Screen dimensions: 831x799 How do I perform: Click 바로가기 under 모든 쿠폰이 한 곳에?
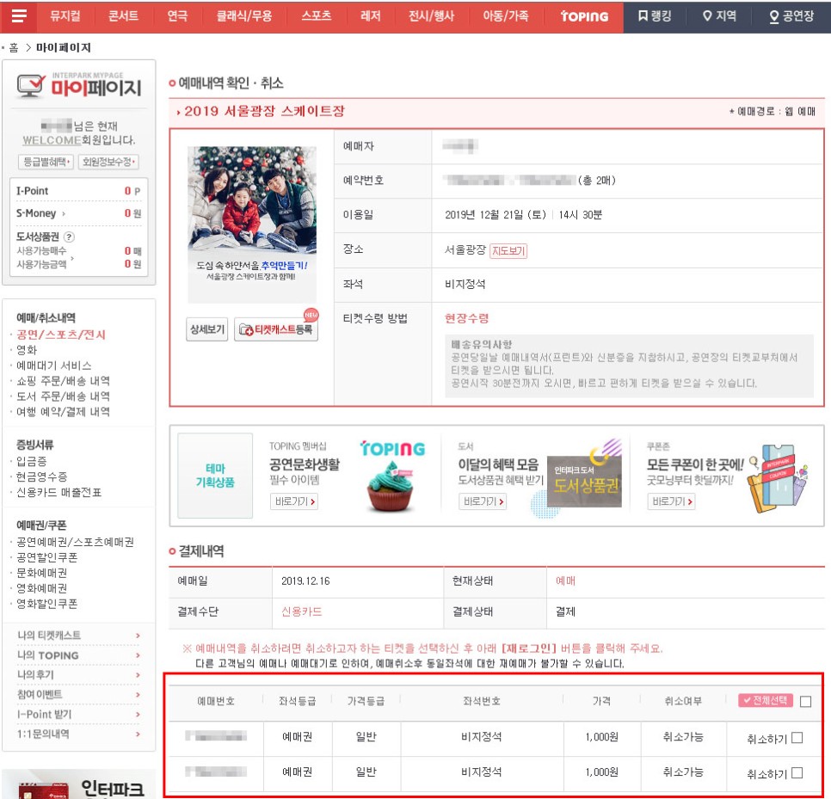click(x=672, y=501)
